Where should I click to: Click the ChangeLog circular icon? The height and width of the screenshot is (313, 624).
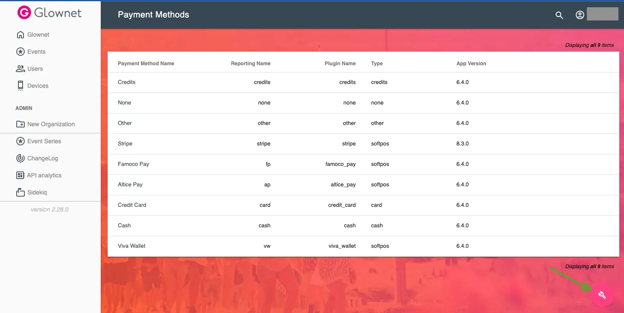coord(20,158)
